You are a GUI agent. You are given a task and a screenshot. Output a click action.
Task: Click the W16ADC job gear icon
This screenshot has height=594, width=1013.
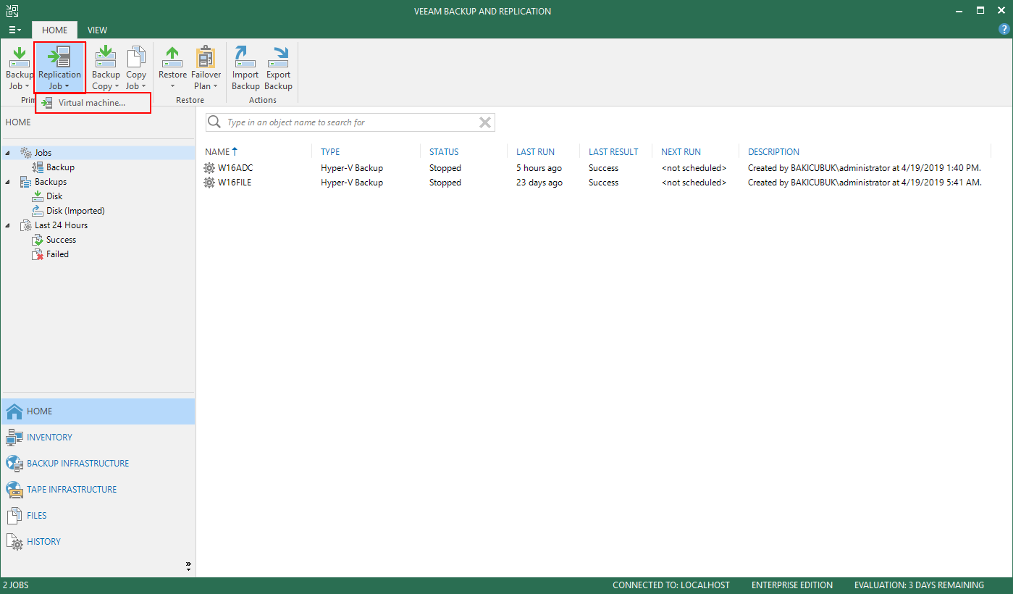209,168
